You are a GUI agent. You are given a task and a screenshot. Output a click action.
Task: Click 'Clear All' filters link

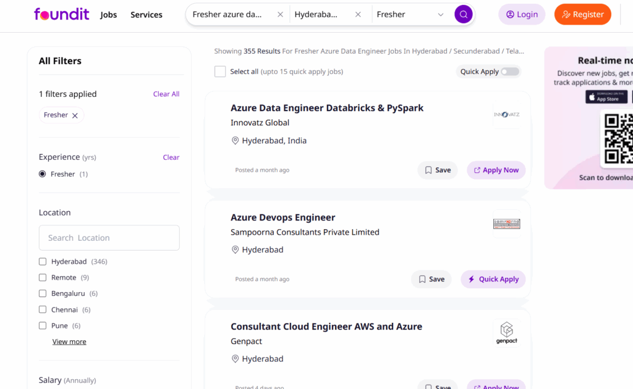click(x=166, y=94)
